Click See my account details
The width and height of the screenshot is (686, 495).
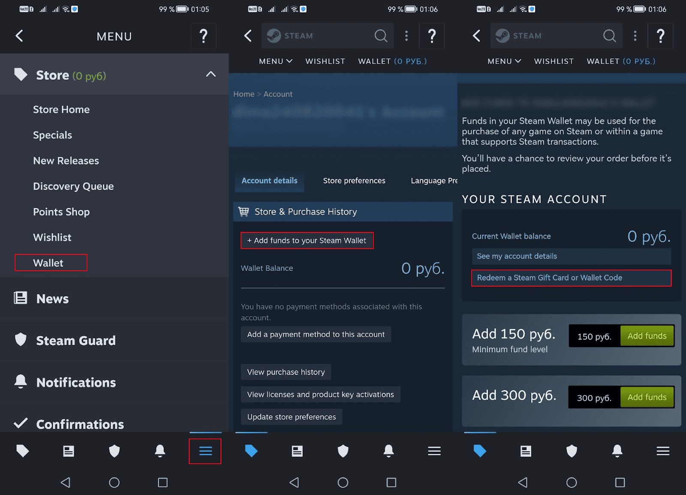pyautogui.click(x=572, y=256)
